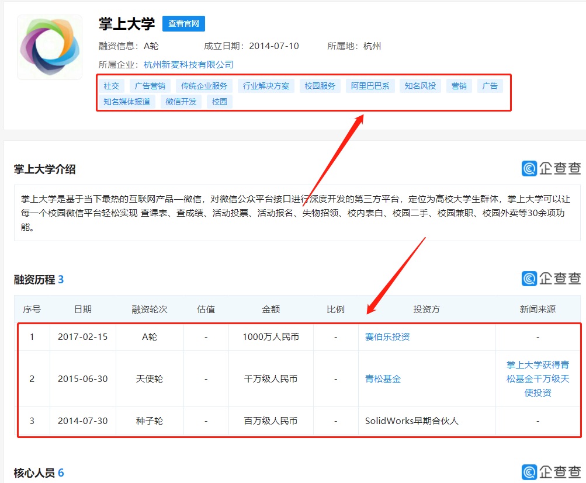Click the 企查查 logo beside 融资历程

coord(551,279)
